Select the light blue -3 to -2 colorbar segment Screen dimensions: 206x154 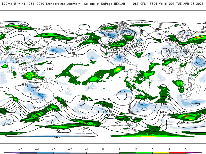click(x=62, y=153)
